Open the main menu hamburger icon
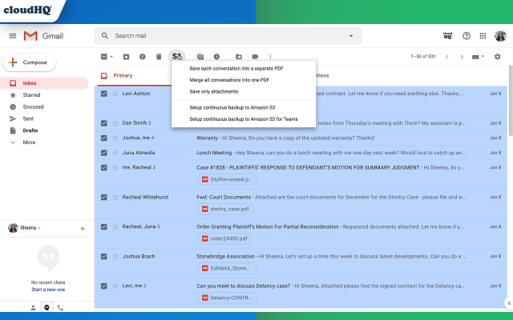The height and width of the screenshot is (320, 513). [x=13, y=36]
